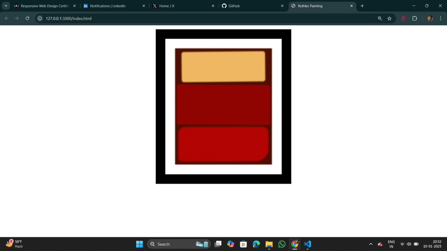This screenshot has height=251, width=447.
Task: Switch to Responsive Web Design Certification tab
Action: [45, 6]
